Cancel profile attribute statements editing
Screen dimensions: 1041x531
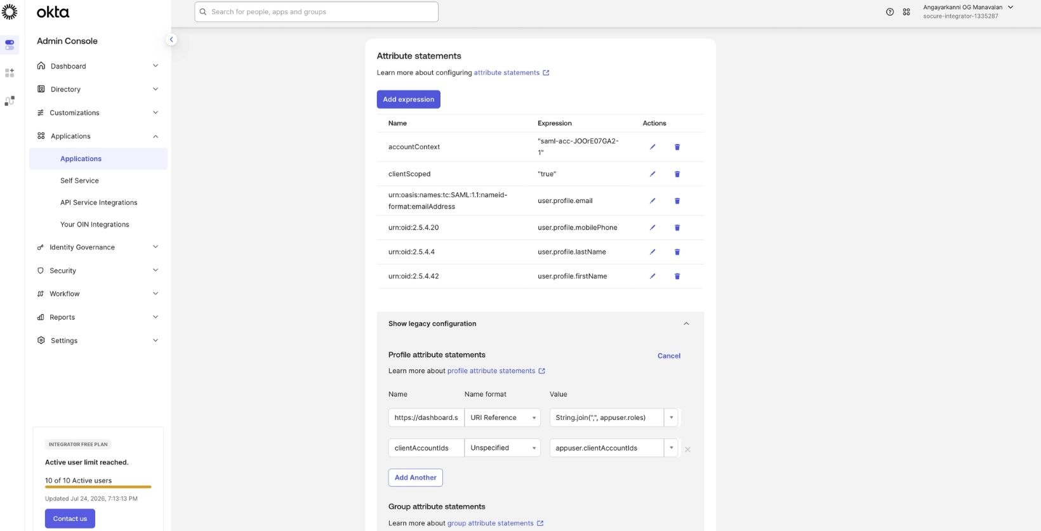click(669, 356)
